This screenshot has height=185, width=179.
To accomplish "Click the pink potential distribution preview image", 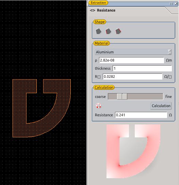I will pos(133,151).
